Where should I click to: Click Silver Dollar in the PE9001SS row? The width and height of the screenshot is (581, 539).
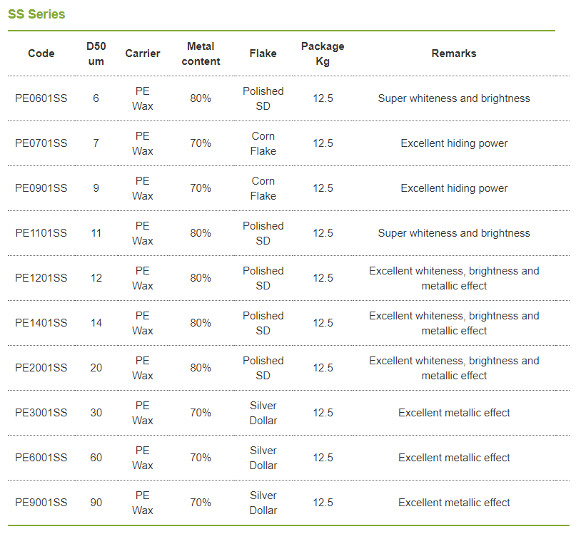coord(263,503)
